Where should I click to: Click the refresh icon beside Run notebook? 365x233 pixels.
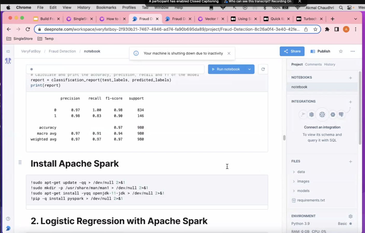point(263,69)
